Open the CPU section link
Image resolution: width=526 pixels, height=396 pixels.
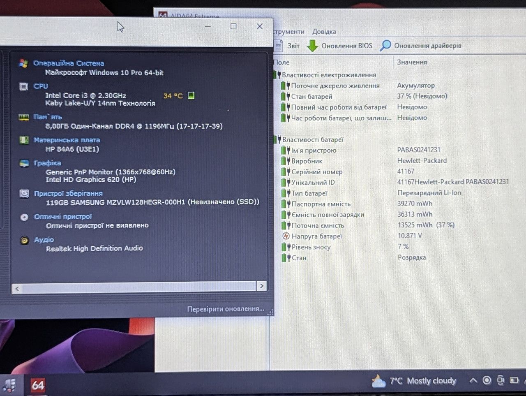tap(41, 86)
